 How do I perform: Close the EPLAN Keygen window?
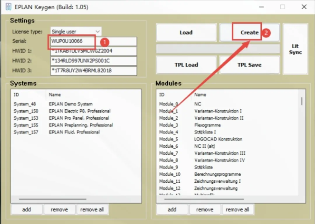[x=304, y=7]
